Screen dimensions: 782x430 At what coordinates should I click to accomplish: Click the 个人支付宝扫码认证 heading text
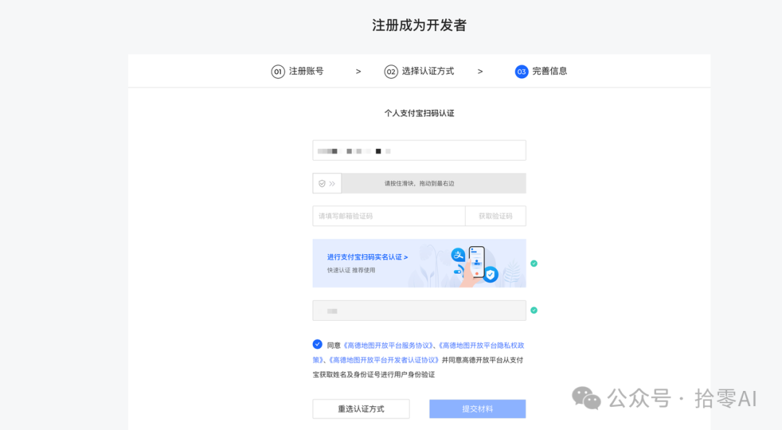click(419, 113)
